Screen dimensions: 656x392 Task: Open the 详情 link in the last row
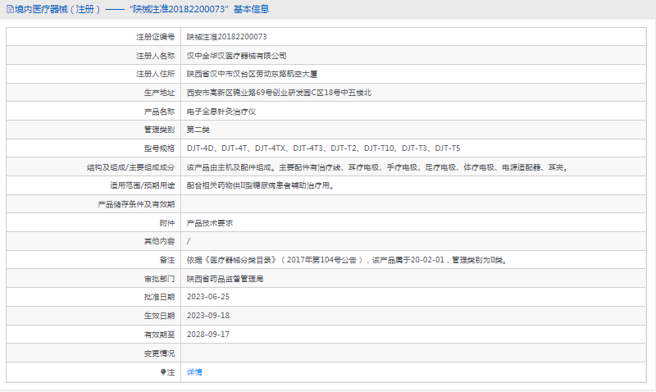tap(194, 371)
